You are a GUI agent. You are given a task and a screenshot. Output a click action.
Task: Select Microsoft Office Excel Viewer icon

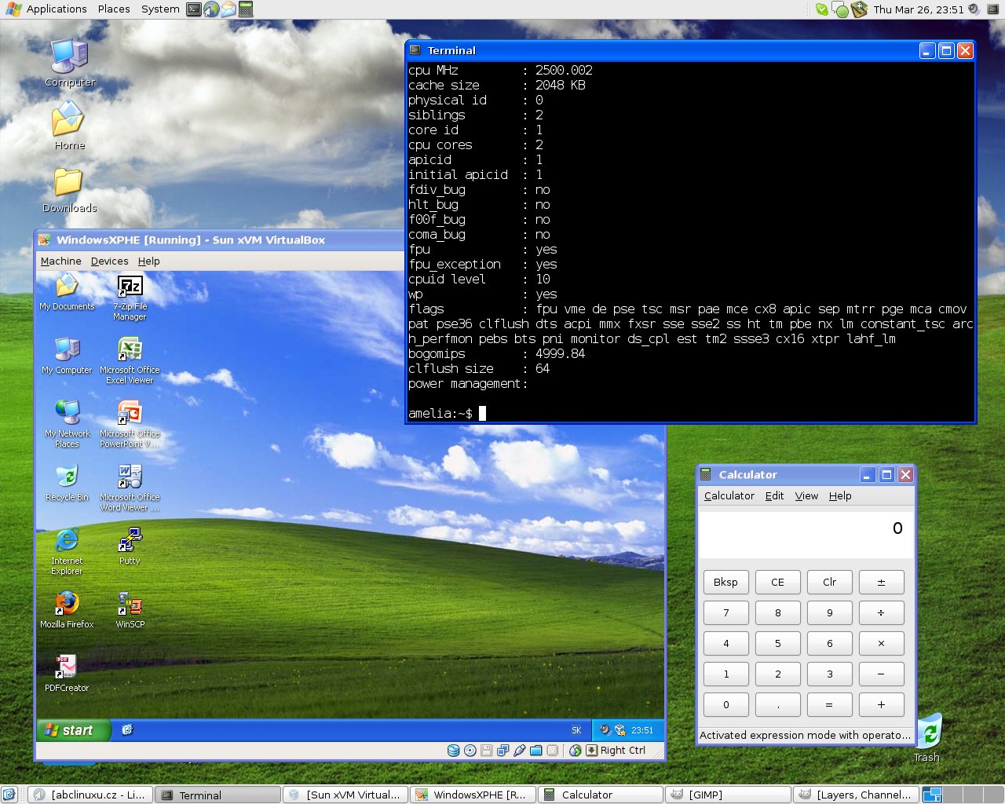(130, 360)
